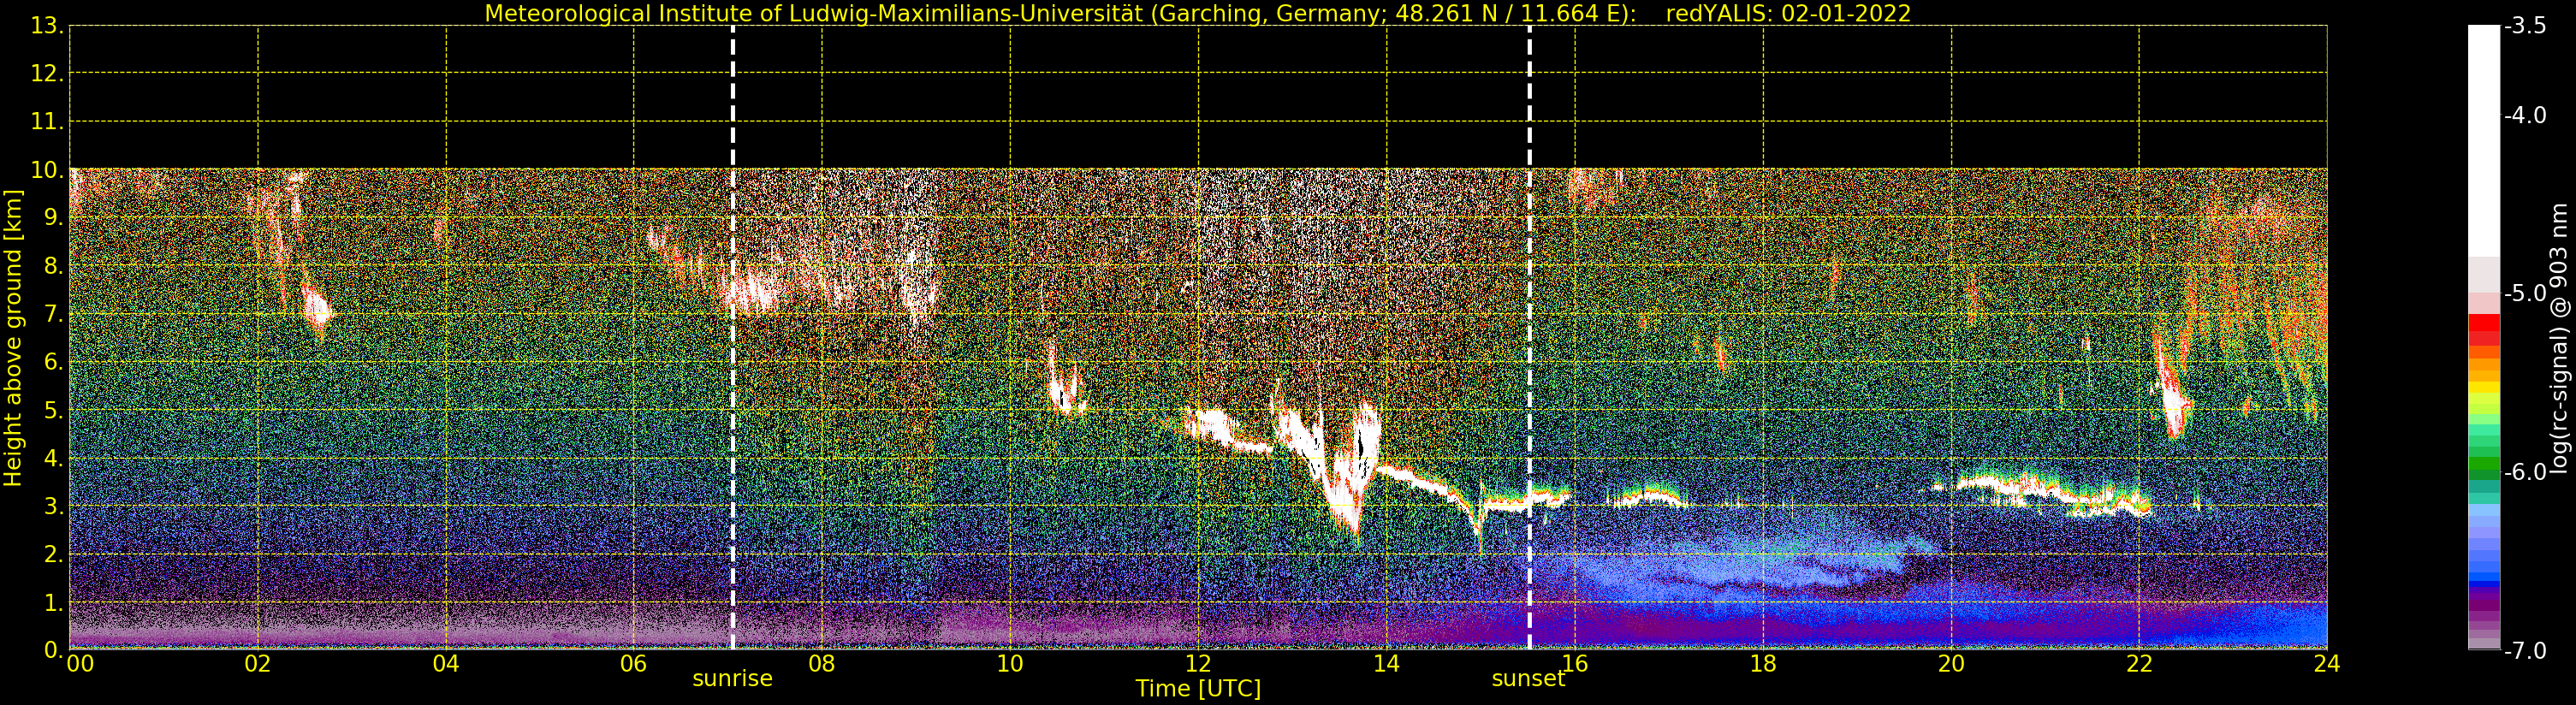Click the red band of the colorbar

click(x=2484, y=330)
